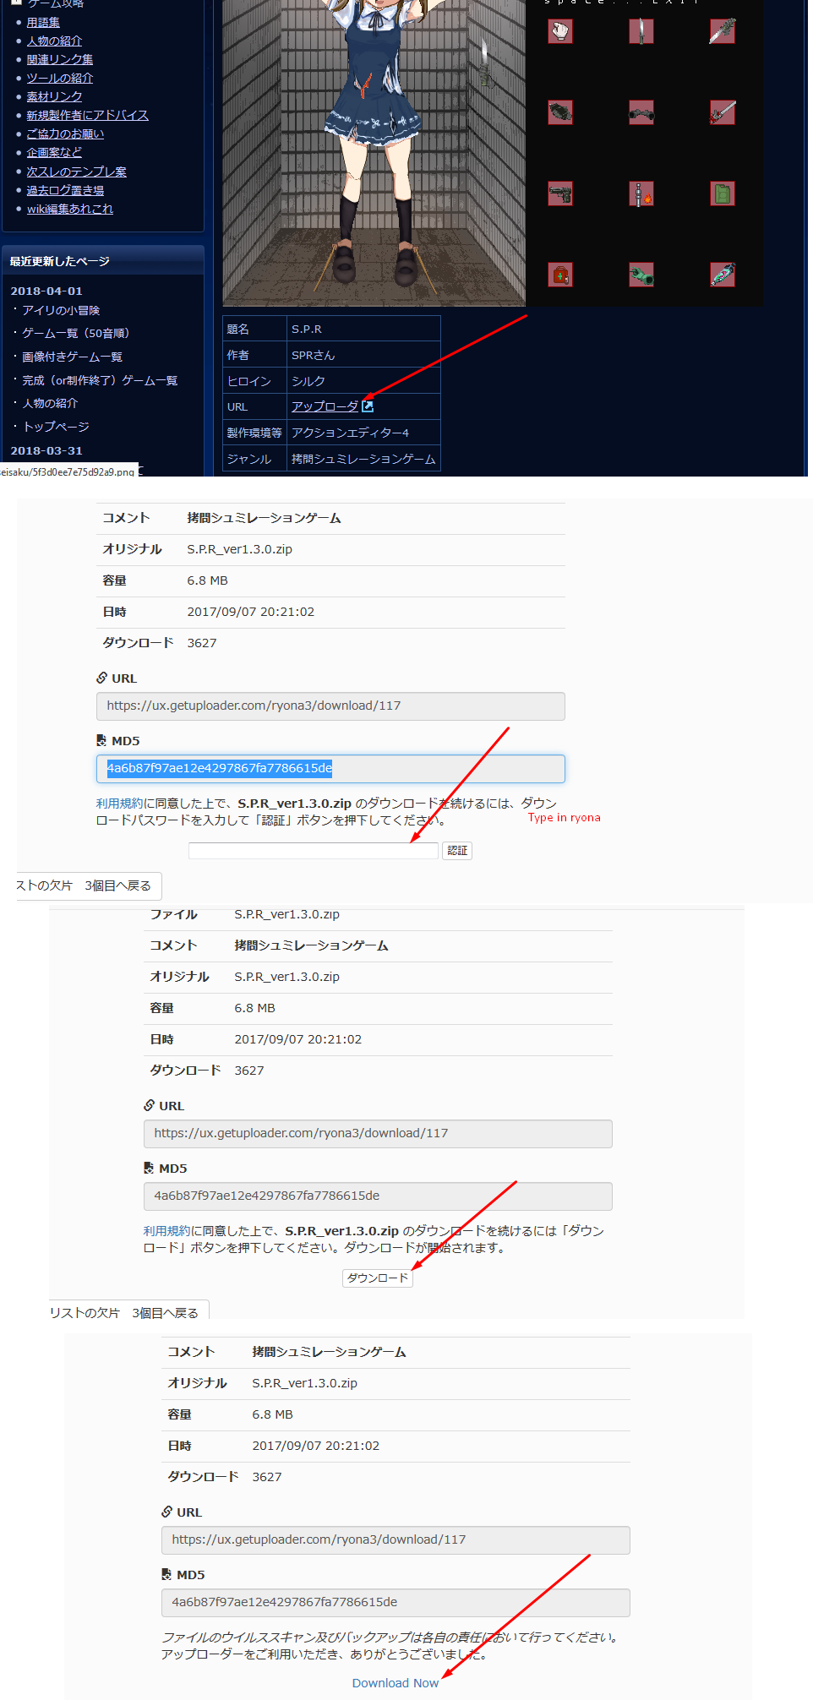Select the red first-aid kit icon
The image size is (813, 1700).
coord(559,275)
